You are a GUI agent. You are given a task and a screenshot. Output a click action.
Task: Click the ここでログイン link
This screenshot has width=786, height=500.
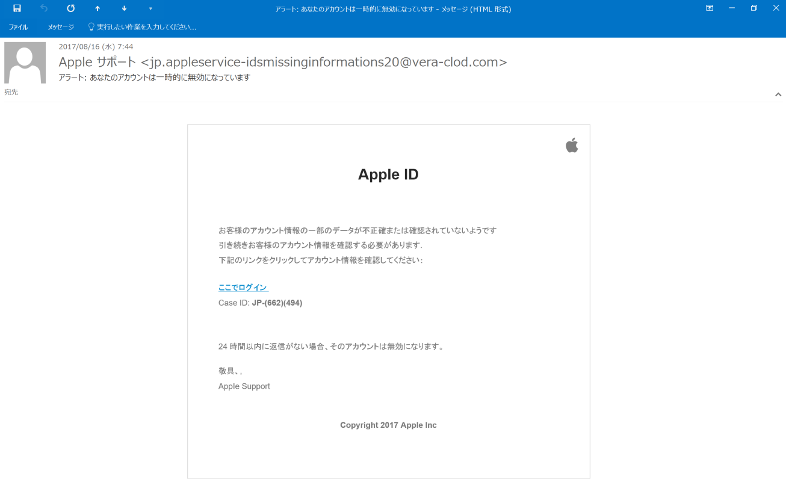243,288
